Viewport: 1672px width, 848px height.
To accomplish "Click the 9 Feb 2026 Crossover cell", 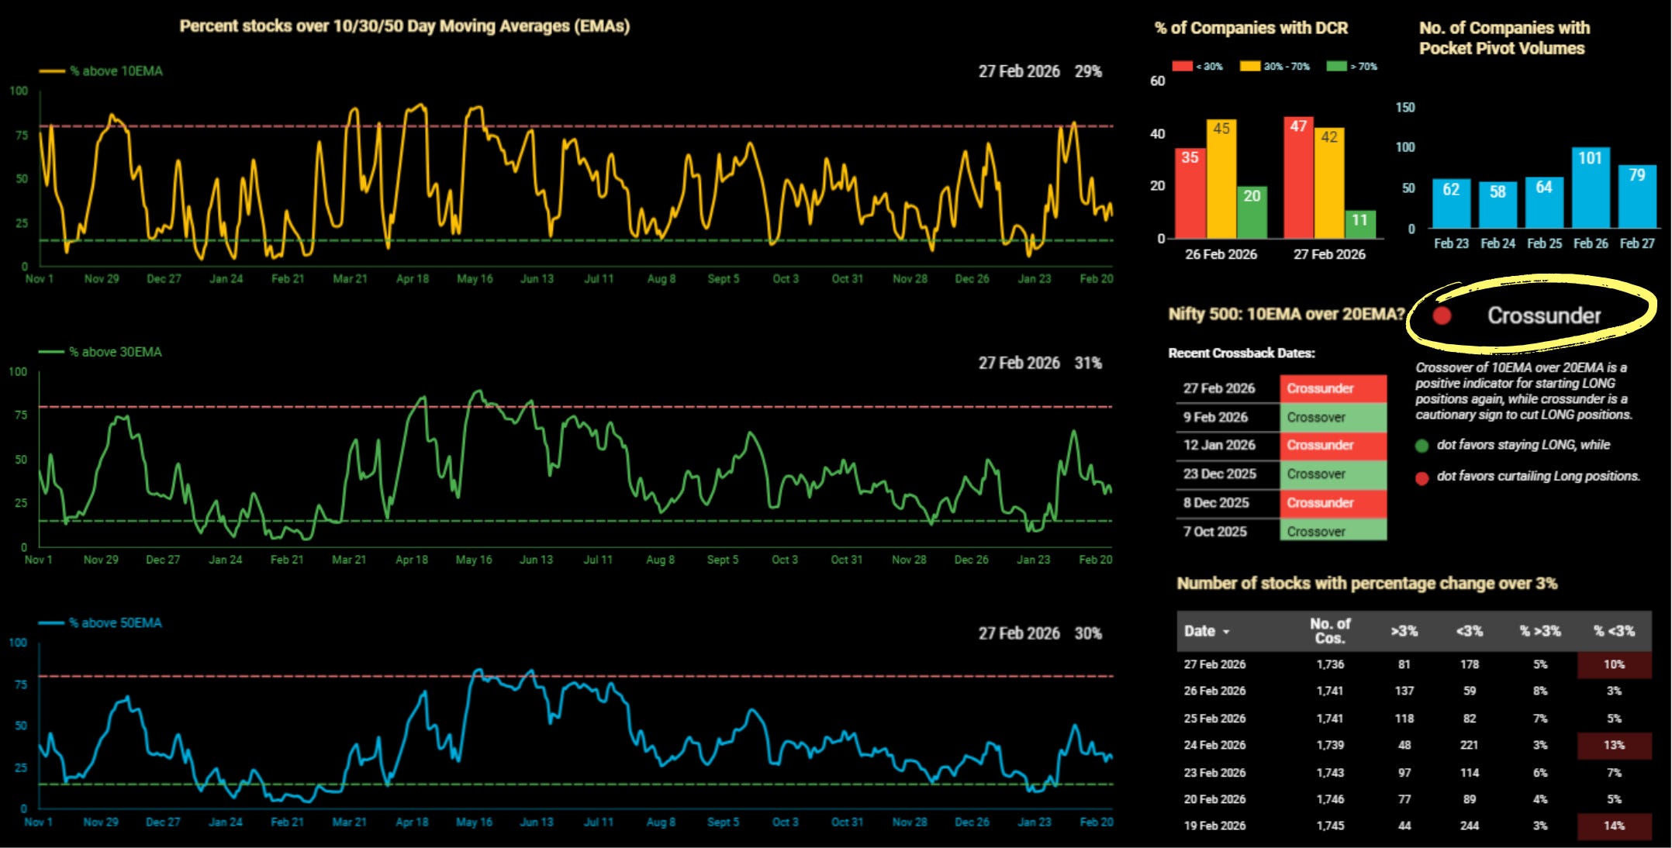I will point(1332,417).
